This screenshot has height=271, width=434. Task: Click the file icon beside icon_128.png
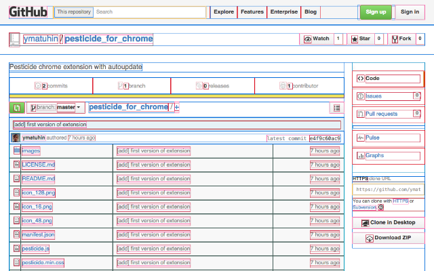[16, 192]
